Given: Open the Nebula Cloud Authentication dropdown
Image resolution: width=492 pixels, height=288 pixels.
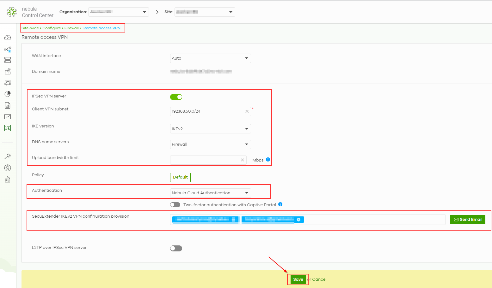Looking at the screenshot, I should point(210,193).
